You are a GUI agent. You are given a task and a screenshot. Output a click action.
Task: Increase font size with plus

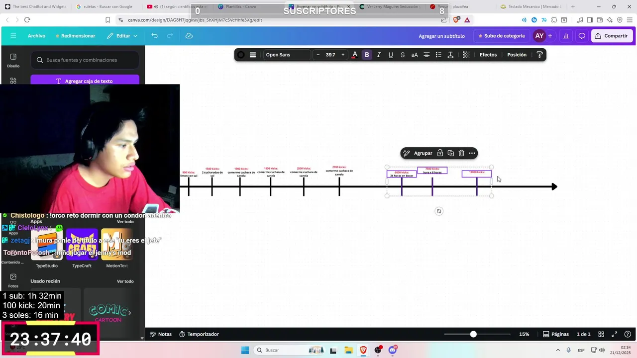[343, 55]
